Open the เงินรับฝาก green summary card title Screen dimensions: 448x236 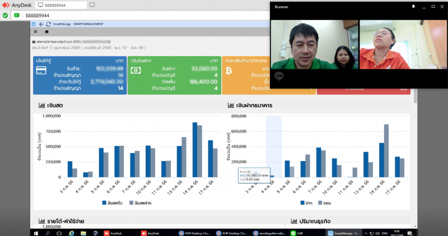pos(141,60)
